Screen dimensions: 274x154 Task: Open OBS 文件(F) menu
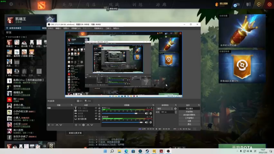(x=50, y=28)
